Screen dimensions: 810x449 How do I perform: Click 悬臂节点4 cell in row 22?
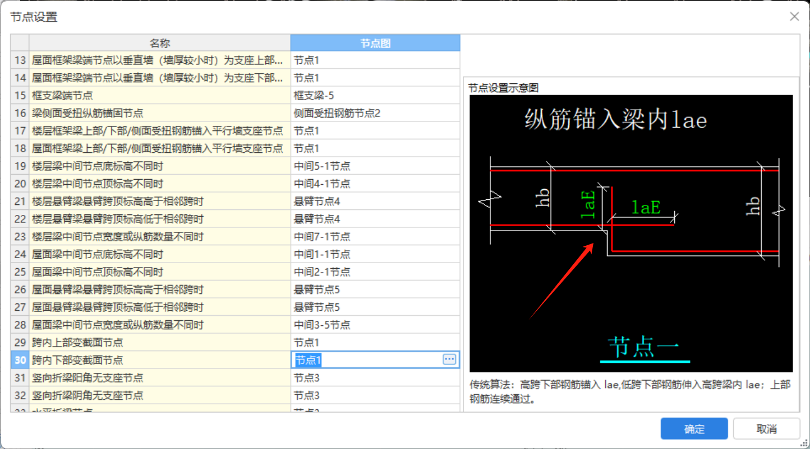coord(375,219)
